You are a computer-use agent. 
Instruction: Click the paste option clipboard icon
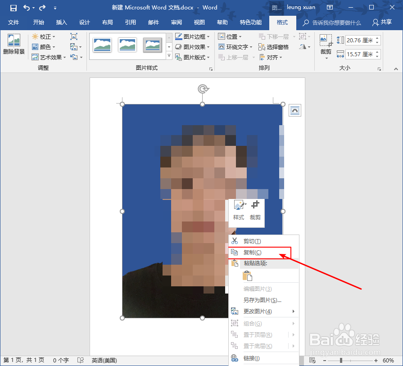click(247, 276)
